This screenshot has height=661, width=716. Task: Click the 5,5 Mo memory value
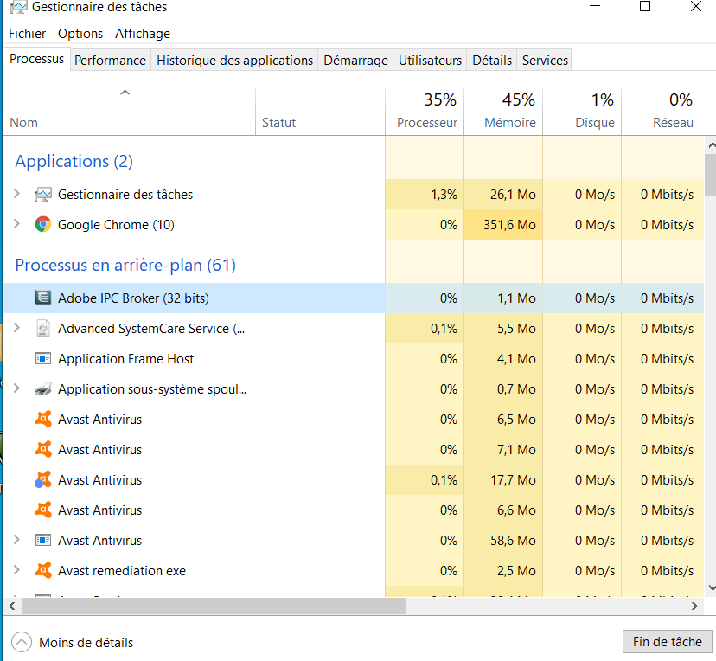516,329
